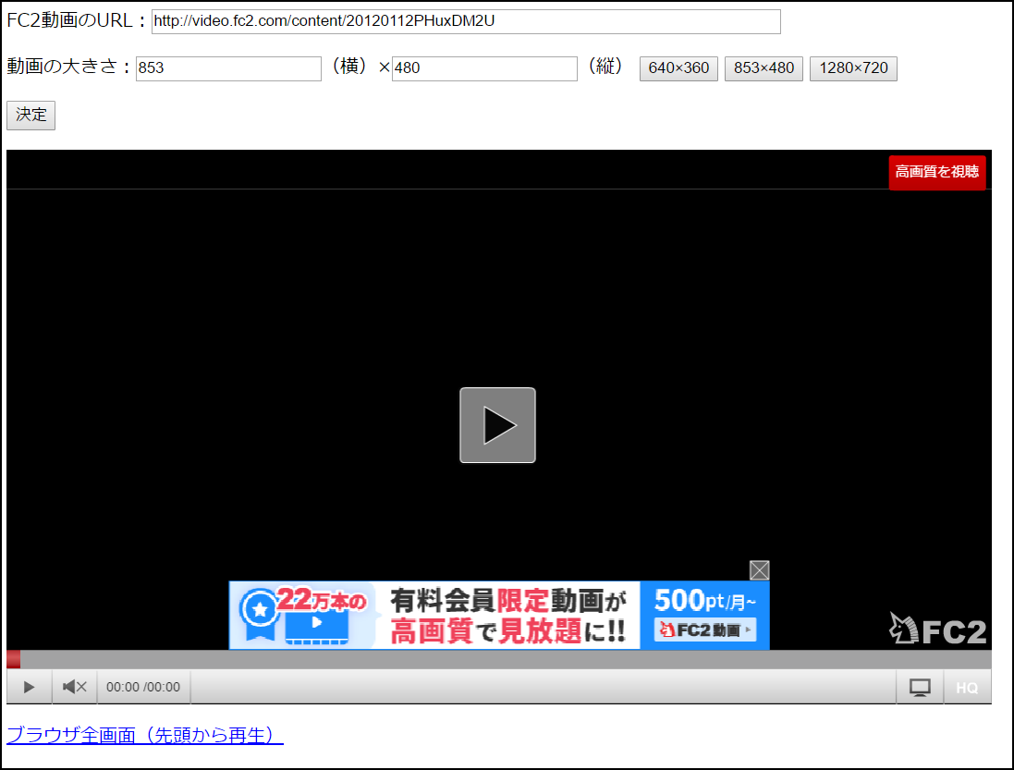Toggle HQ quality in the player
The width and height of the screenshot is (1014, 770).
click(967, 687)
